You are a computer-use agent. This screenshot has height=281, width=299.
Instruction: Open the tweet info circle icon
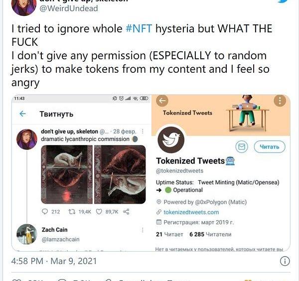[285, 261]
